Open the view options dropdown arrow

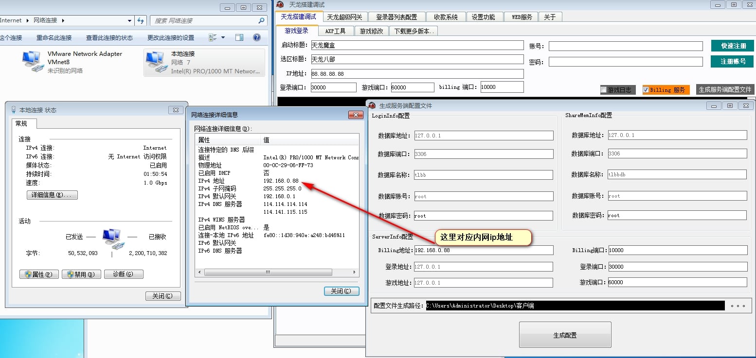[223, 37]
